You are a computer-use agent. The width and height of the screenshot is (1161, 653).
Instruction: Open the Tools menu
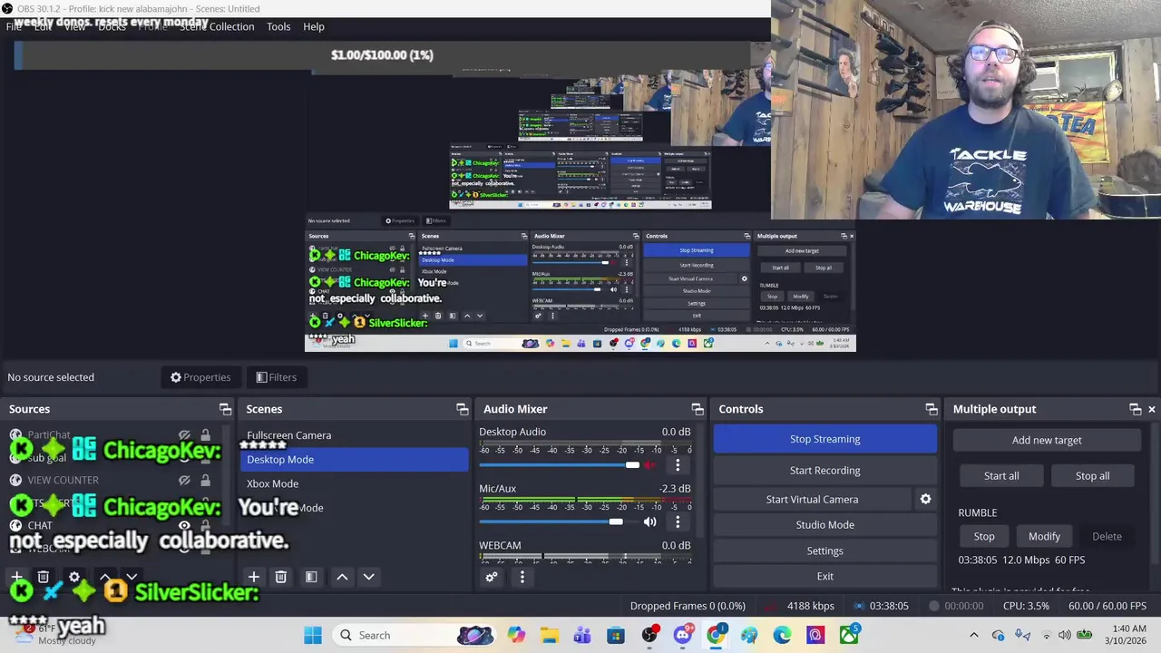[278, 26]
